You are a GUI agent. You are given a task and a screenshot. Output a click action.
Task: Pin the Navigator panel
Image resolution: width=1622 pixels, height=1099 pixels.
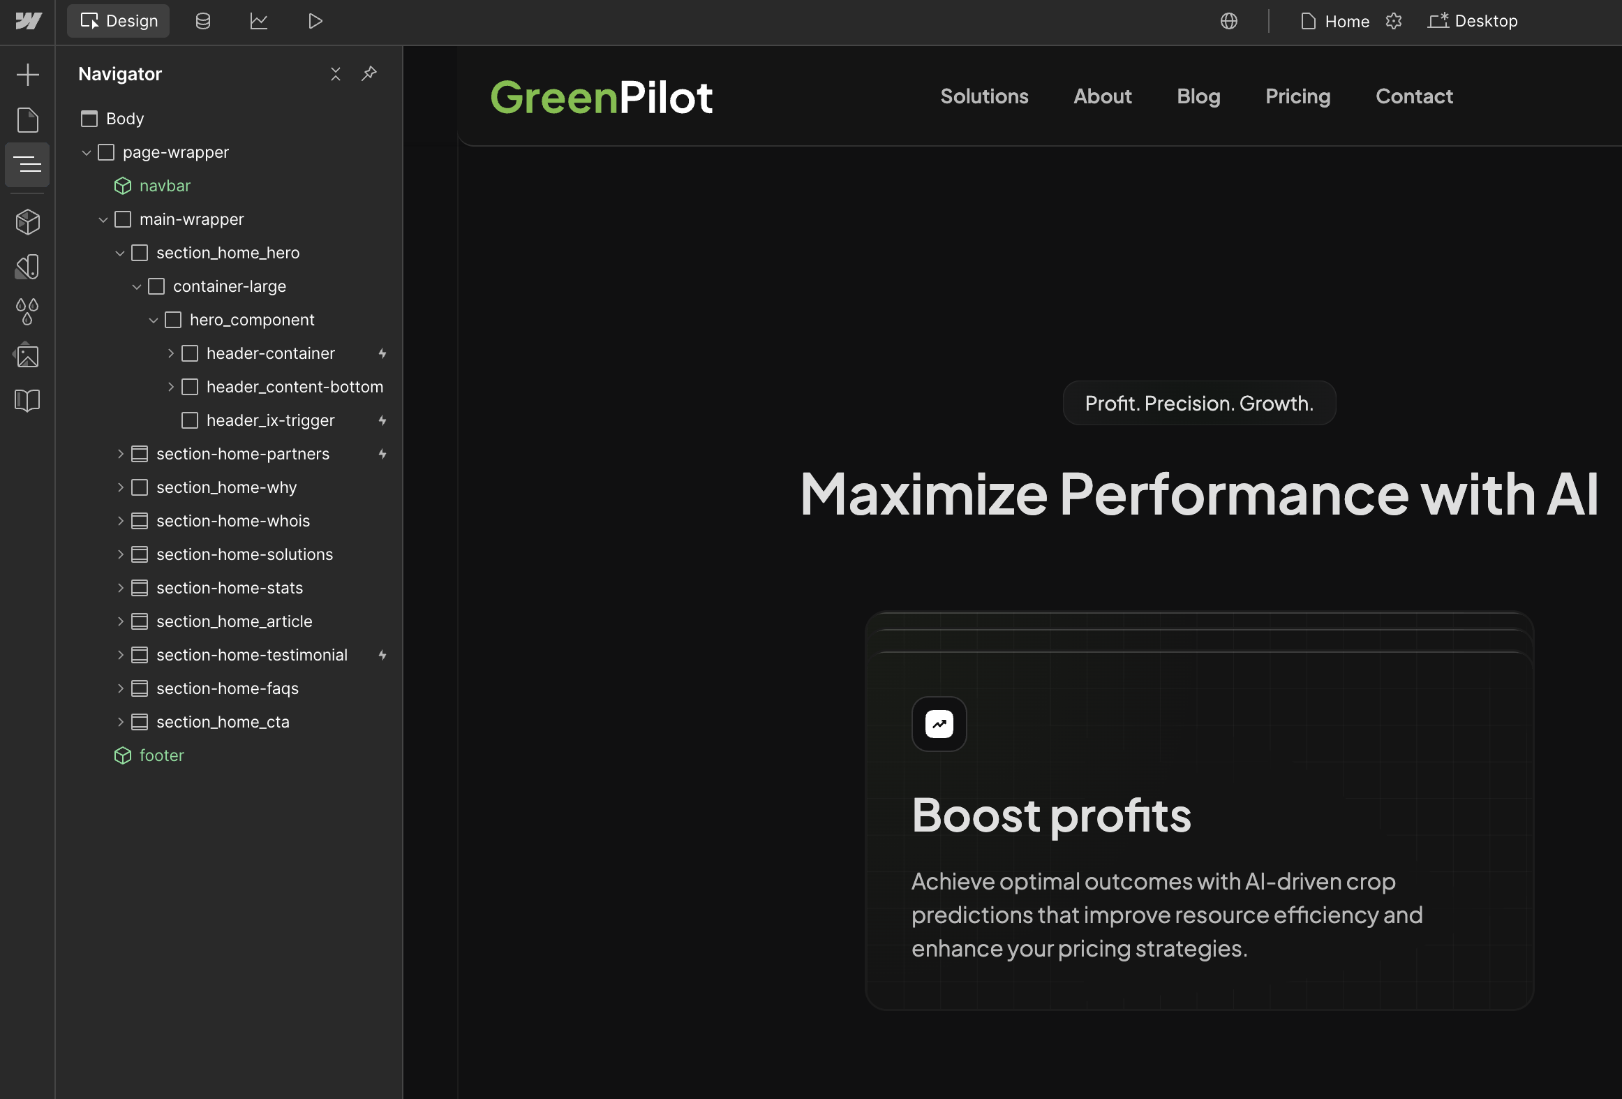click(x=369, y=73)
